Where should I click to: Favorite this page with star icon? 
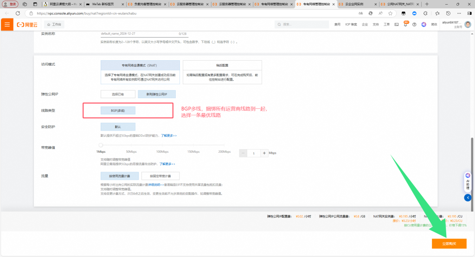point(390,13)
